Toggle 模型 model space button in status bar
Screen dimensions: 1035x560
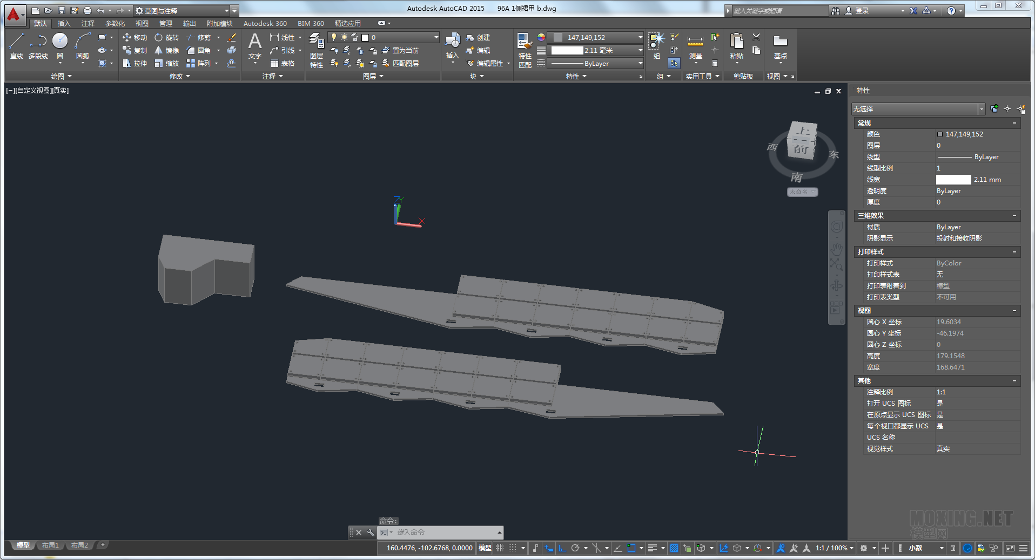pyautogui.click(x=485, y=548)
